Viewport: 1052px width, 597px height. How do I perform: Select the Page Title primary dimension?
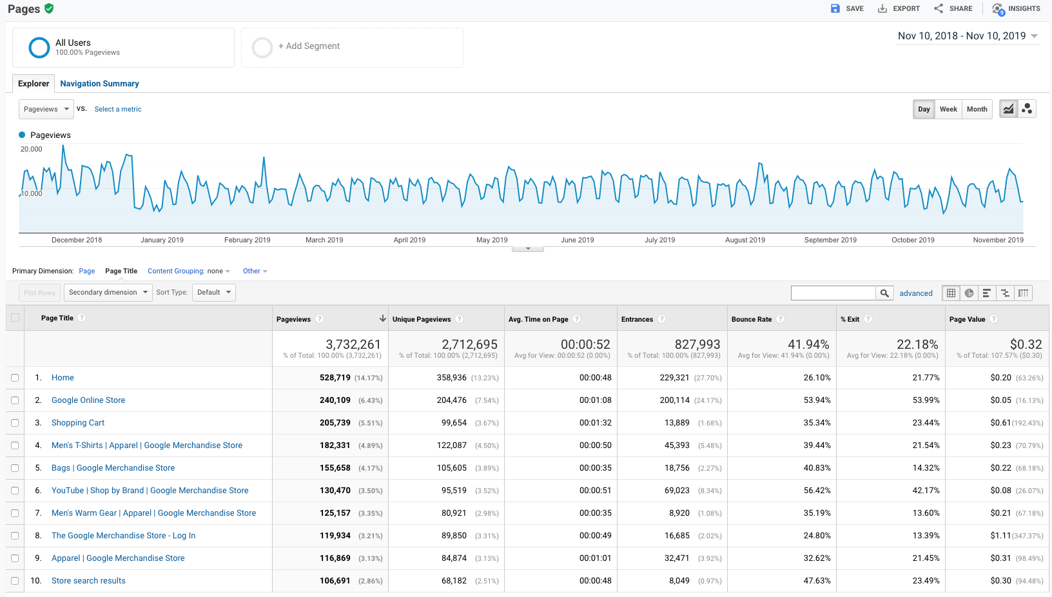(x=121, y=271)
